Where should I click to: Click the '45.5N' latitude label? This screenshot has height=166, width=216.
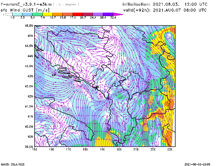[29, 26]
